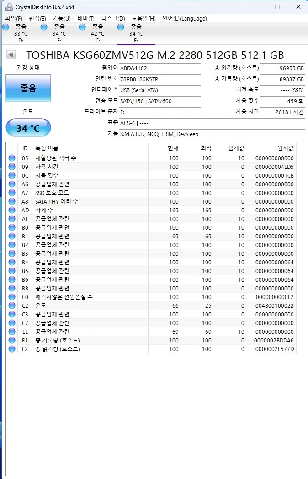Click status icon for A7 SSD 보호 모드
308x479 pixels.
pos(12,193)
